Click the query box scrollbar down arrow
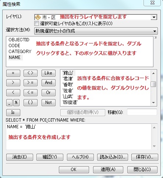This screenshot has width=163, height=178. click(x=154, y=146)
